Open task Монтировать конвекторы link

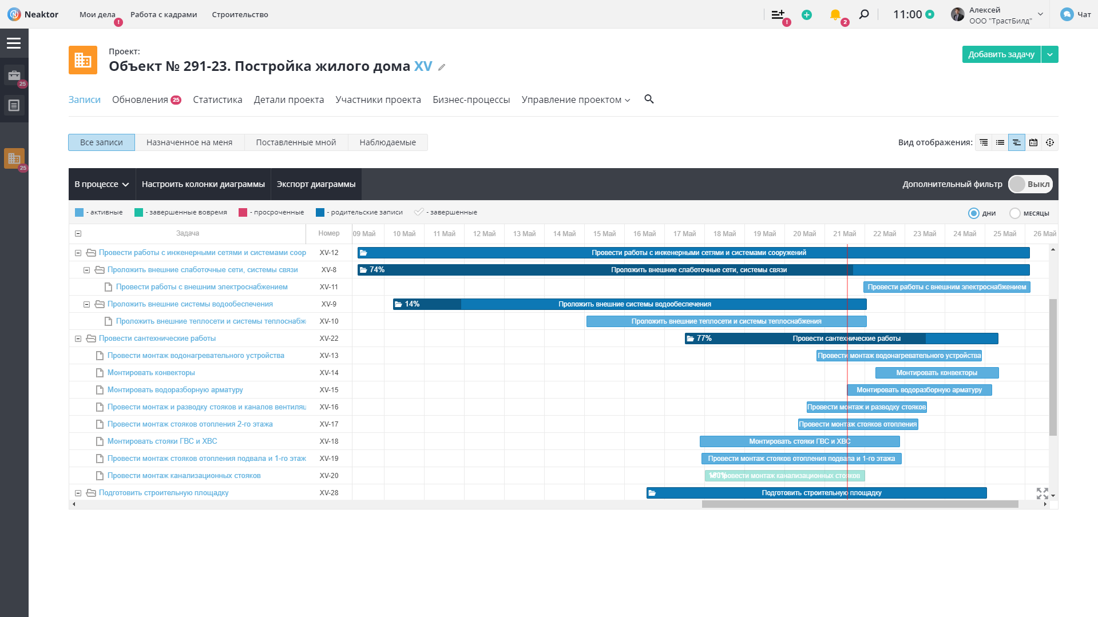pos(151,373)
